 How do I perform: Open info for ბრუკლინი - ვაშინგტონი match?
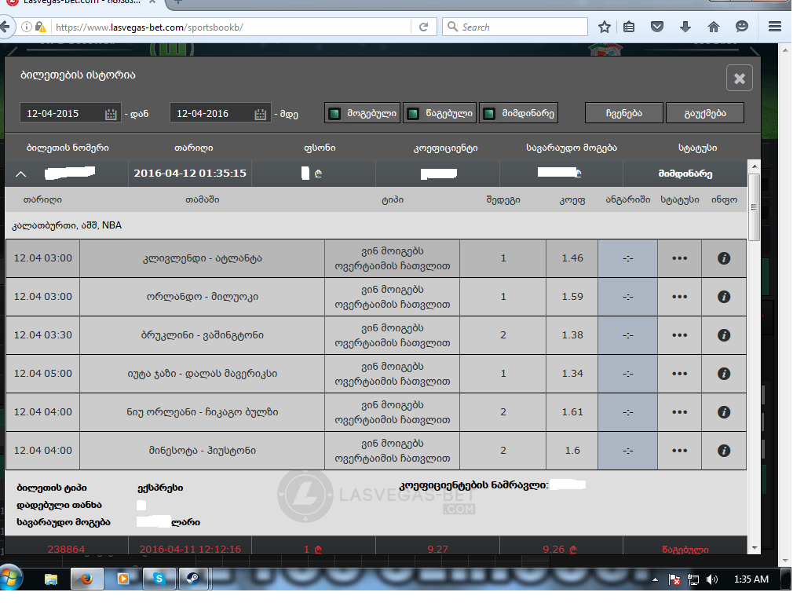click(x=723, y=335)
